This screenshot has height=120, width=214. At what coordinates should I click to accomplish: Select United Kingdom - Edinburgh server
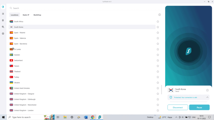click(82, 99)
